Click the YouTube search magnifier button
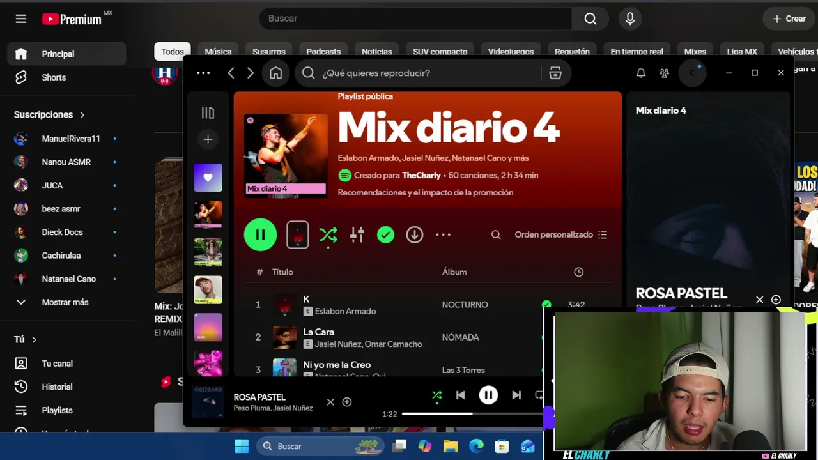 coord(590,19)
